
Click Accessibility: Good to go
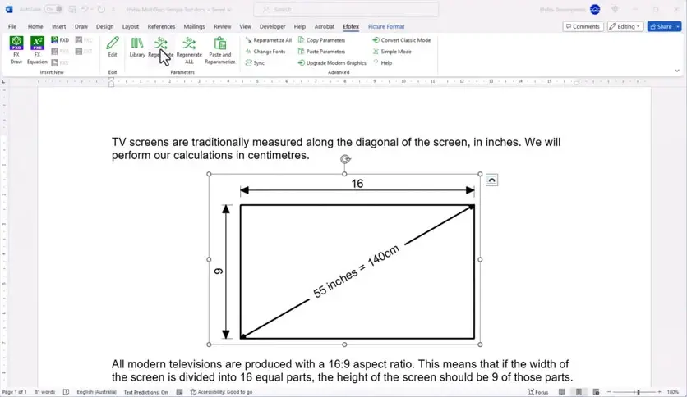(221, 392)
